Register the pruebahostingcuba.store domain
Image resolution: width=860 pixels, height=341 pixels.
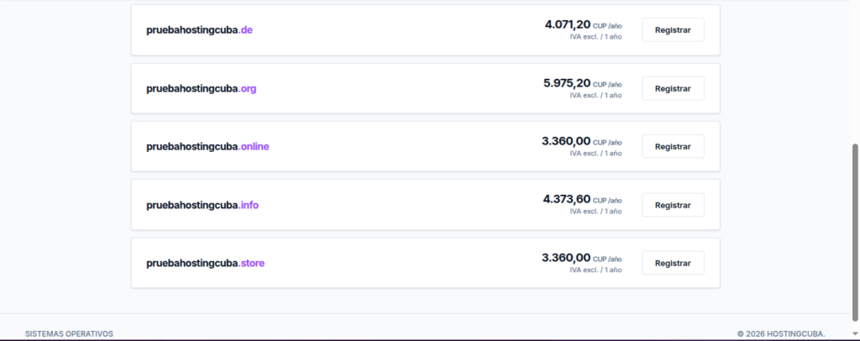[673, 263]
